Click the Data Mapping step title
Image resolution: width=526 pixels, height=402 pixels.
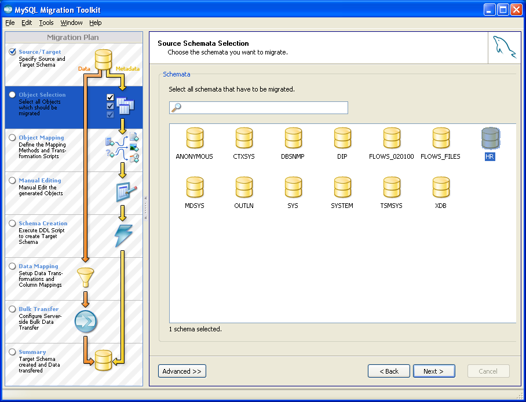click(39, 266)
